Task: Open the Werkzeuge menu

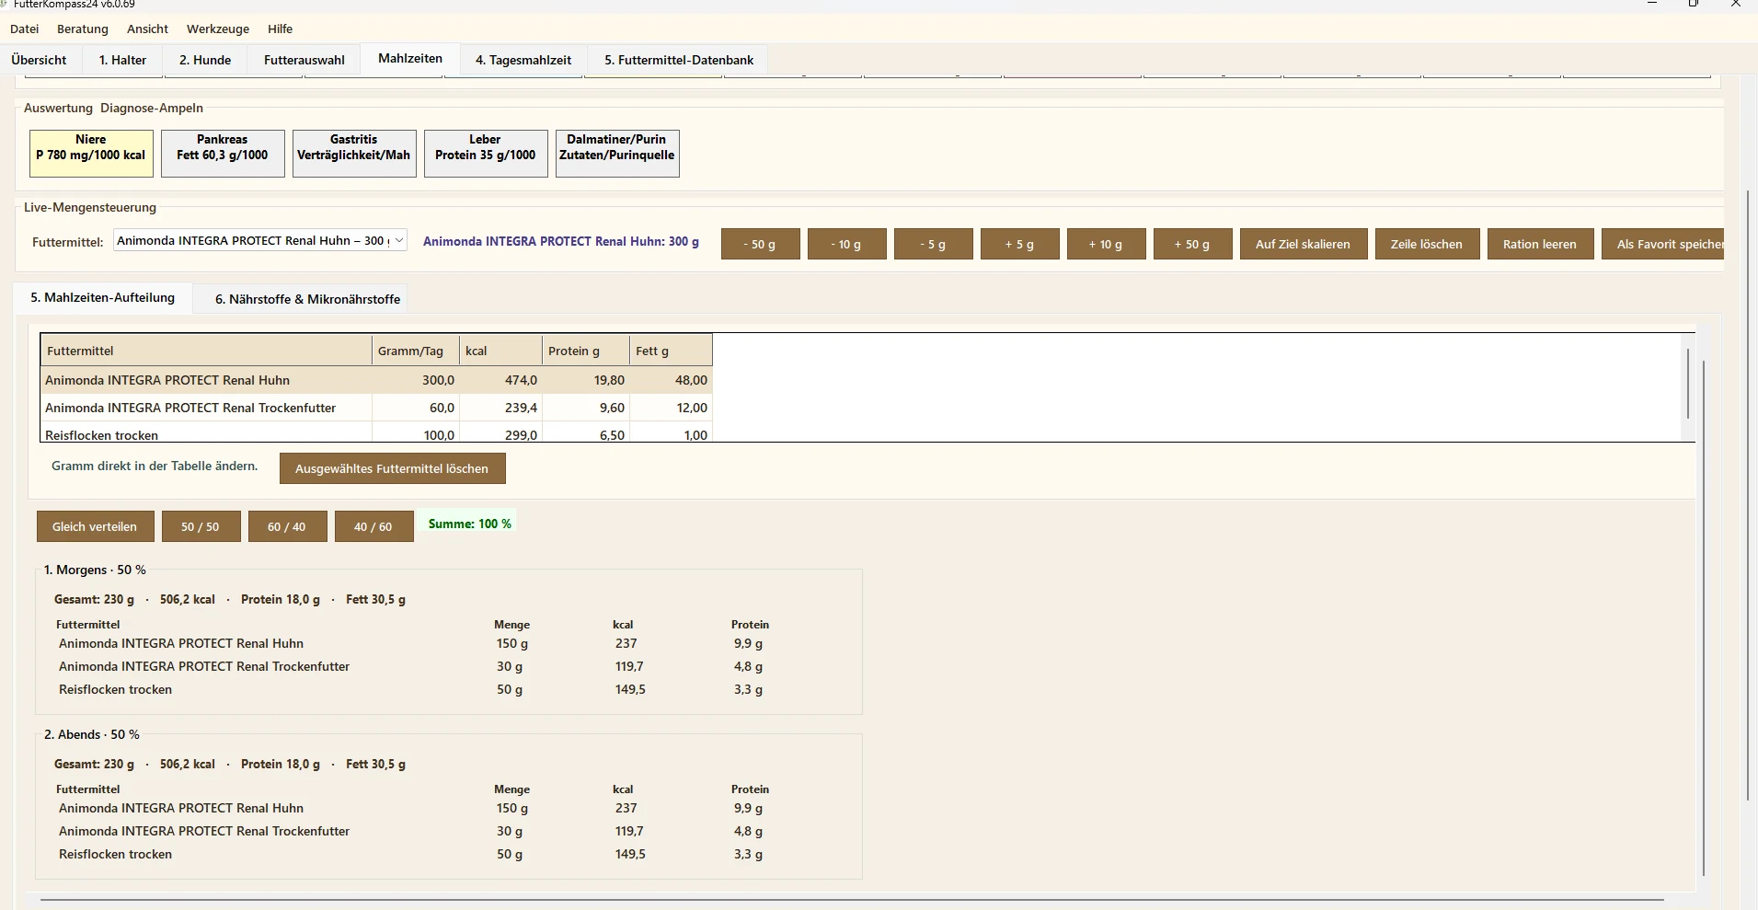Action: (x=218, y=29)
